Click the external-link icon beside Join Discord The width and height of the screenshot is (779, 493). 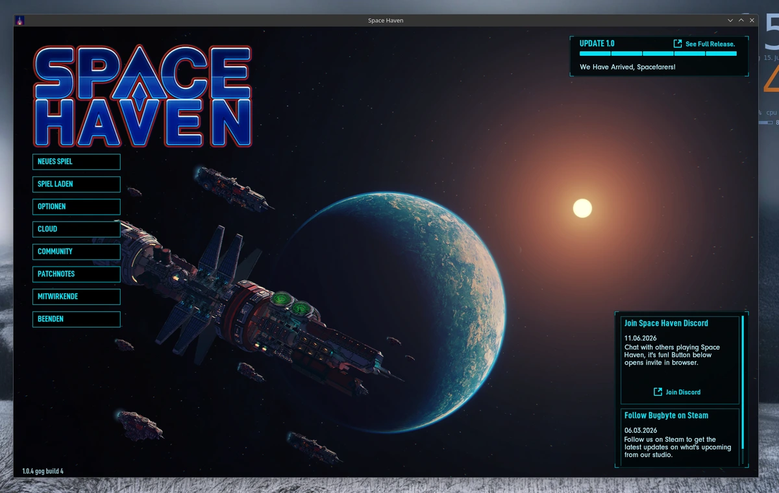pyautogui.click(x=658, y=392)
